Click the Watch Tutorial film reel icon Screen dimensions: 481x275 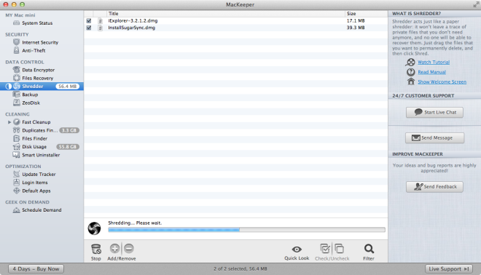click(x=410, y=62)
